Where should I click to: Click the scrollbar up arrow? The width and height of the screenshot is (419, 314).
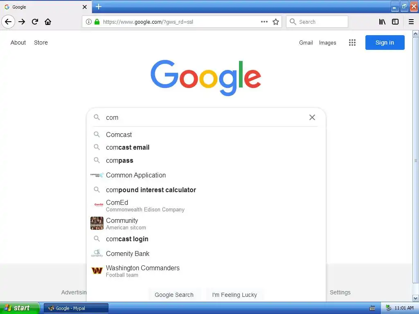(x=415, y=34)
